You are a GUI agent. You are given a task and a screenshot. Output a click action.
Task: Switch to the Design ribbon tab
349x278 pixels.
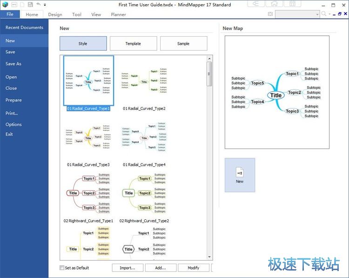[55, 14]
